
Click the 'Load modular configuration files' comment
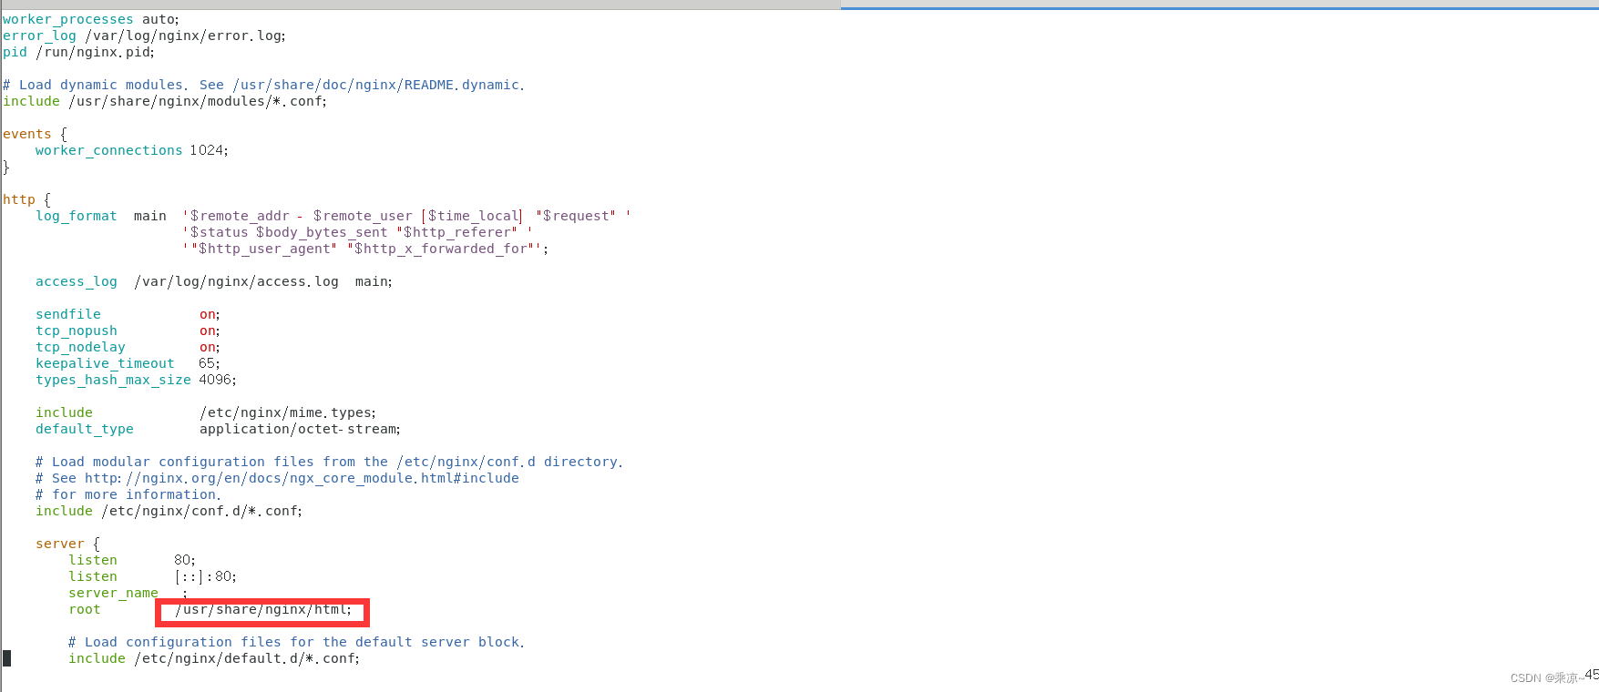(x=329, y=462)
